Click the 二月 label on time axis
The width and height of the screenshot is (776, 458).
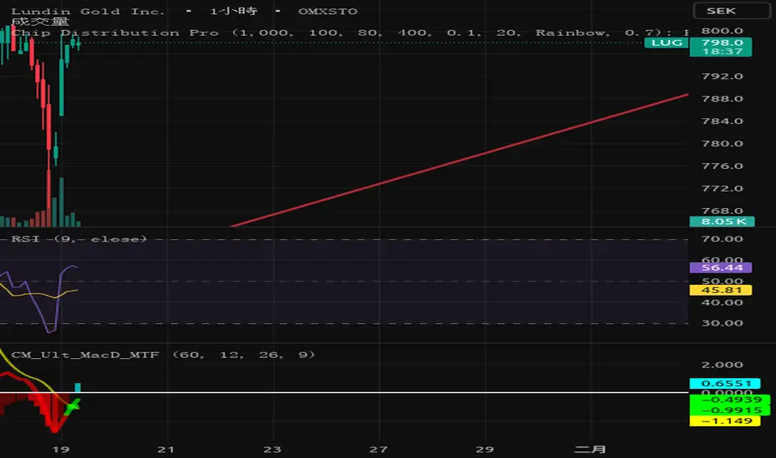(590, 450)
